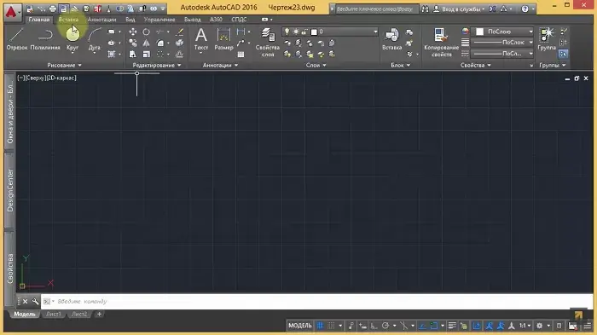Select the Offset tool icon
This screenshot has height=335, width=597.
(x=179, y=54)
